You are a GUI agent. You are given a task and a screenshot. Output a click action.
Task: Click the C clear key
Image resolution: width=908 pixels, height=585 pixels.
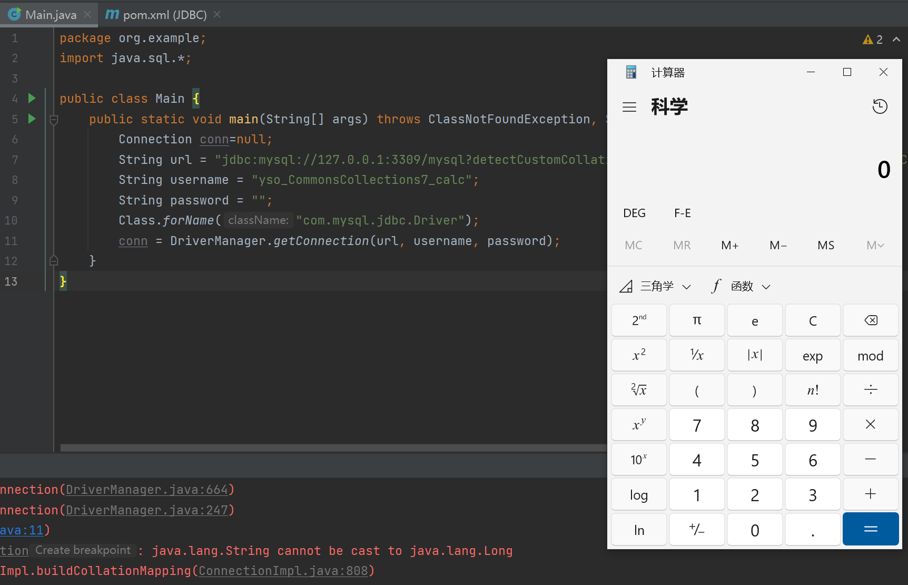point(813,320)
